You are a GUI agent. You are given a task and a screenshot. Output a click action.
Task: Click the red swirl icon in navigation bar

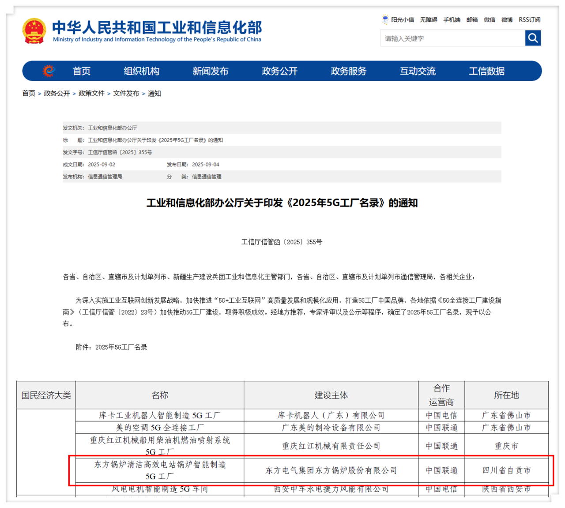49,71
